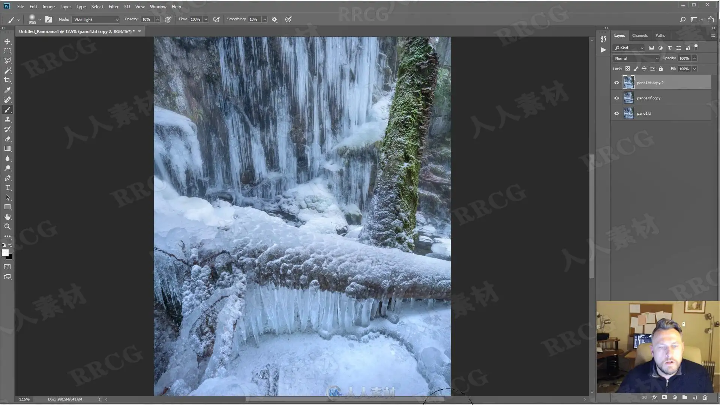Screen dimensions: 720x405
Task: Close the Untitled_Panorama1 document tab
Action: tap(139, 31)
